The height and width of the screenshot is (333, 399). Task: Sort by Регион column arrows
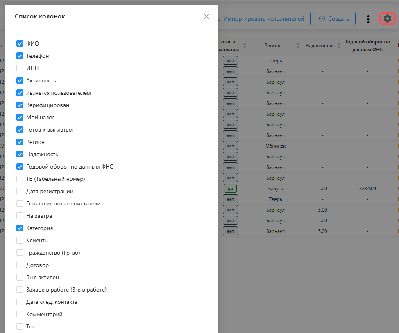(298, 46)
